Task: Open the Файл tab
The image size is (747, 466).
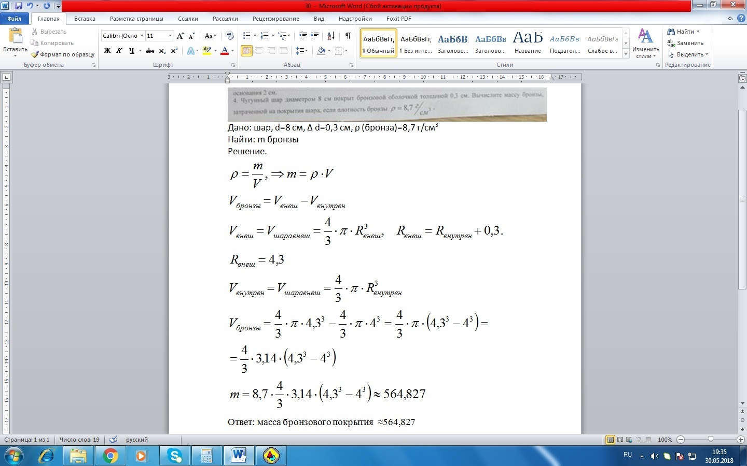Action: (15, 19)
